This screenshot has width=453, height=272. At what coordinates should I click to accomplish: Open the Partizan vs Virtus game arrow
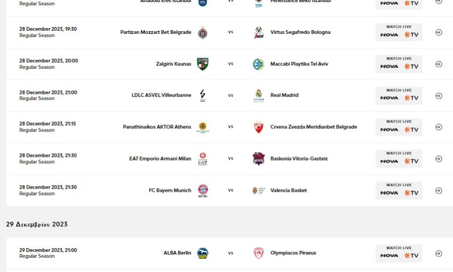[438, 32]
